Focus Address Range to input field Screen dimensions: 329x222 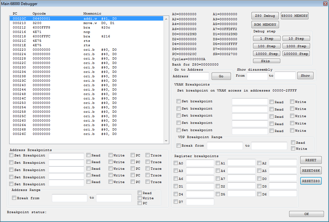114,198
